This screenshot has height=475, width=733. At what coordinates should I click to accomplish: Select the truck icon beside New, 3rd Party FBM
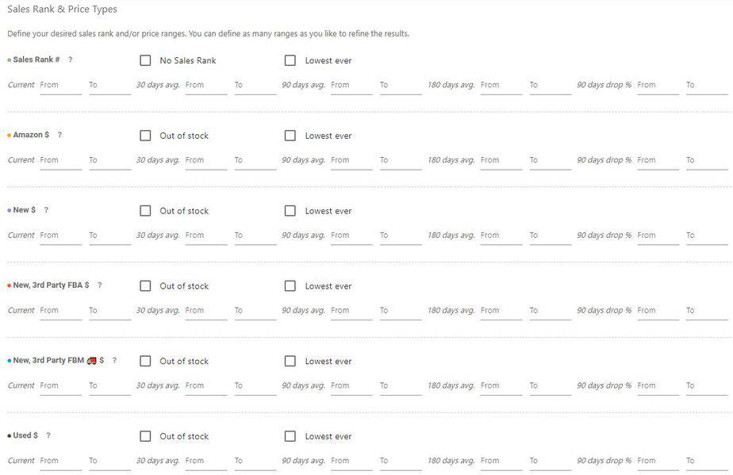click(92, 361)
